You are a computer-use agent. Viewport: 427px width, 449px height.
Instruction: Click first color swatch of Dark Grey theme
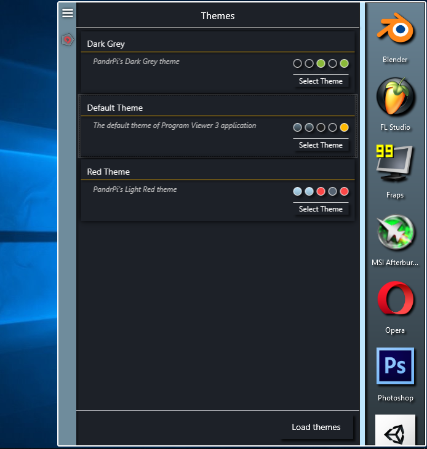[298, 63]
